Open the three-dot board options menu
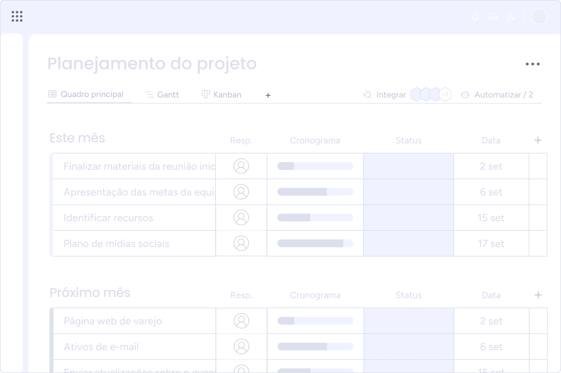The height and width of the screenshot is (373, 561). pyautogui.click(x=532, y=64)
